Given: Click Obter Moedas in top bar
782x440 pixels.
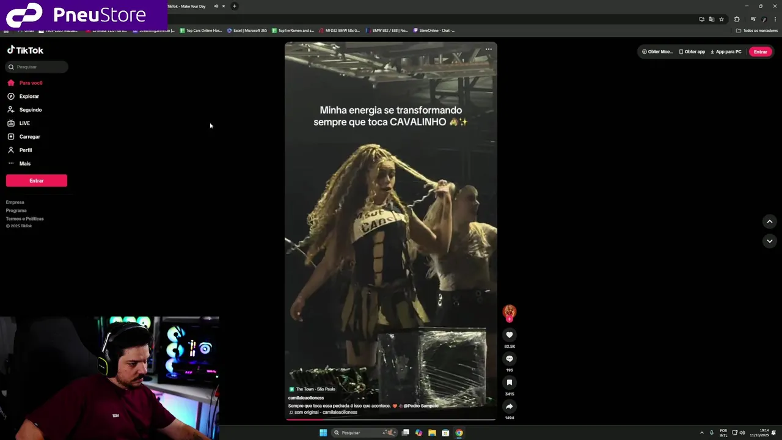Looking at the screenshot, I should (657, 51).
